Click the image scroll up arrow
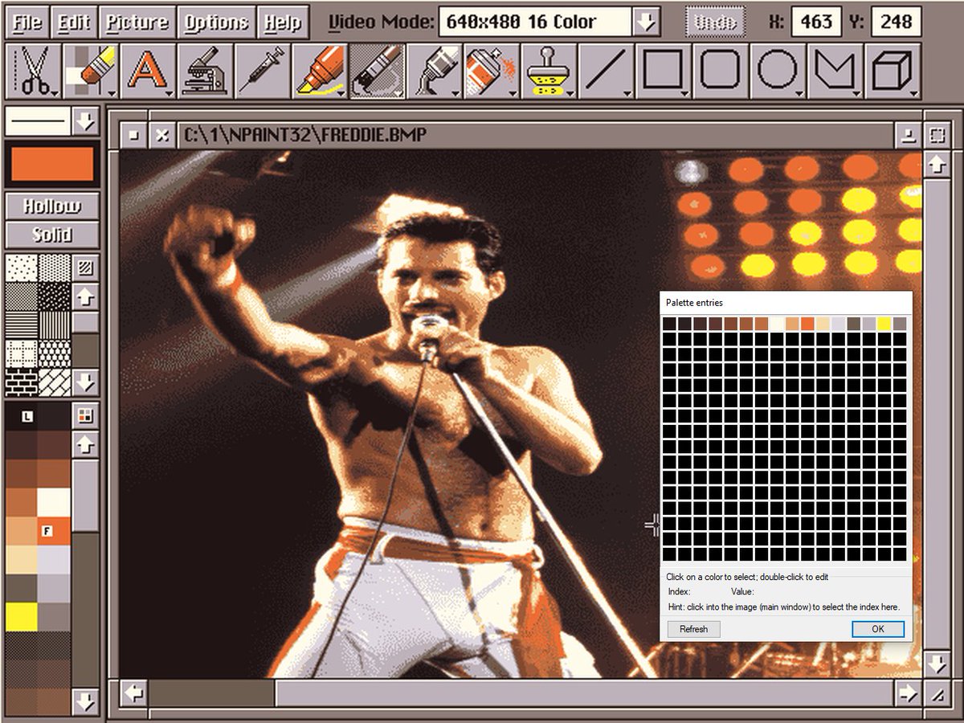Viewport: 964px width, 723px height. (x=936, y=165)
